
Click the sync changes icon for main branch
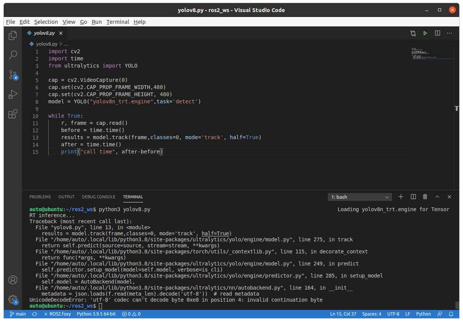coord(34,314)
